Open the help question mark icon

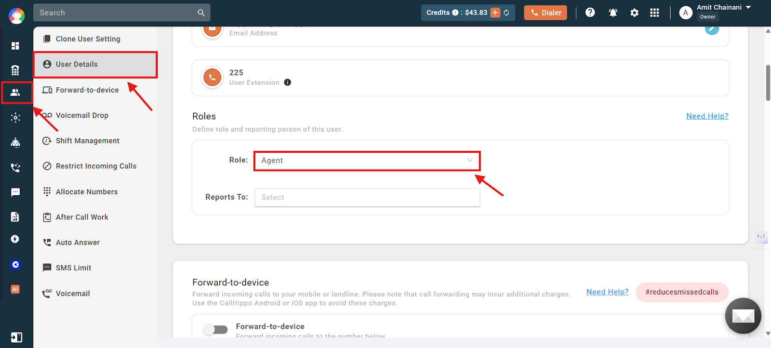click(x=590, y=13)
